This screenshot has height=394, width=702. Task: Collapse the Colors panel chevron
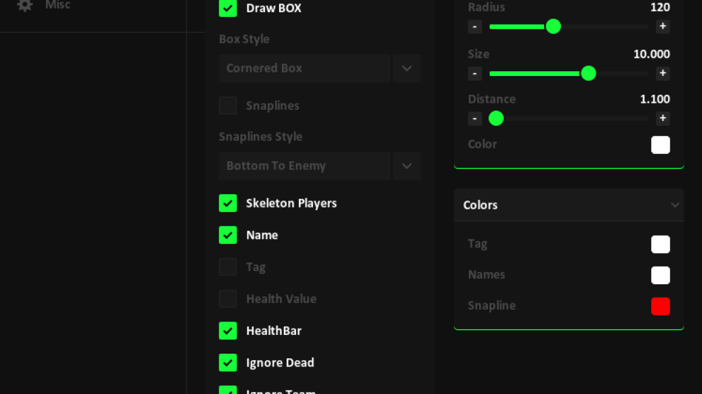675,205
